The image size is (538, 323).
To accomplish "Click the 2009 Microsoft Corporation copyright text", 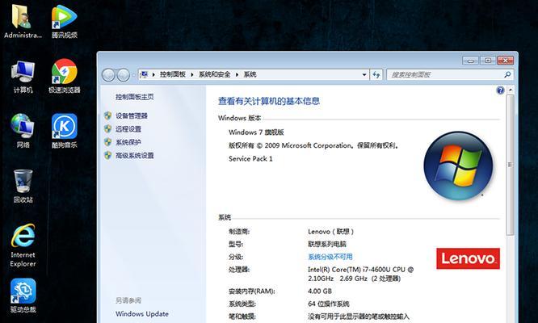I will (x=313, y=145).
